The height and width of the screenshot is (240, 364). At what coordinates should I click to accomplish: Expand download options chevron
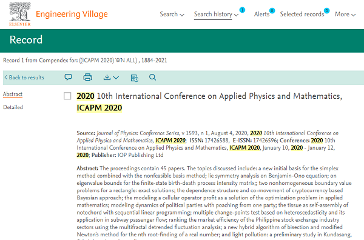pos(116,78)
